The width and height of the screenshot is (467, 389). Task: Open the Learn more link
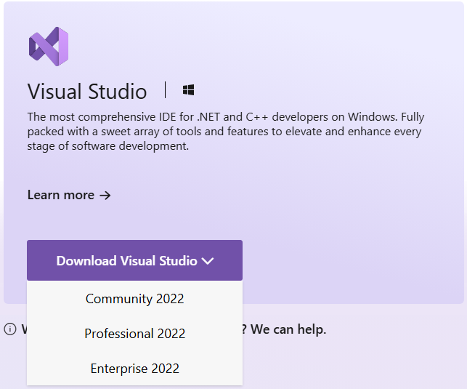point(61,195)
